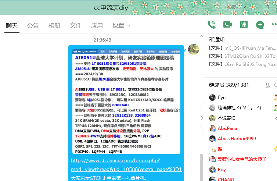Select member name Boy
This screenshot has width=277, height=181.
pos(222,170)
